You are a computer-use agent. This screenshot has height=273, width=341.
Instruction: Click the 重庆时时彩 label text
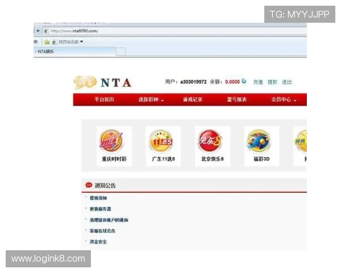click(114, 159)
